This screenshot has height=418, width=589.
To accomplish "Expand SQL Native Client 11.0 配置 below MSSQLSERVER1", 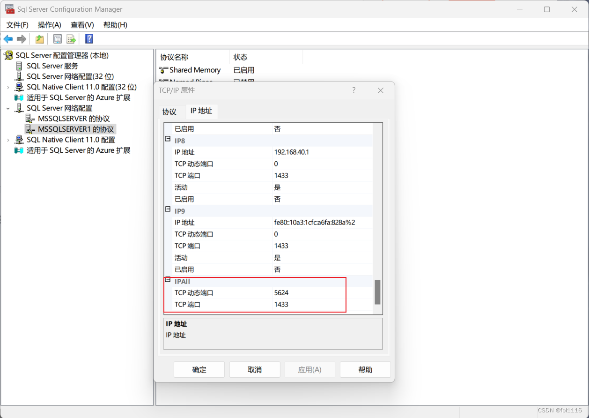I will click(8, 140).
